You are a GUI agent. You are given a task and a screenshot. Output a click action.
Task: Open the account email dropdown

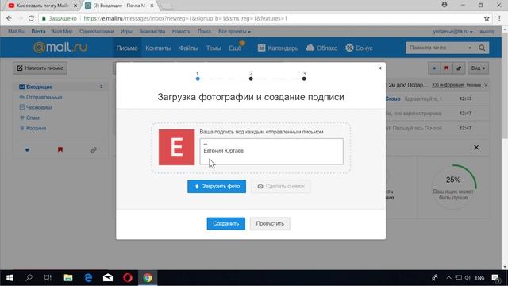tap(452, 32)
